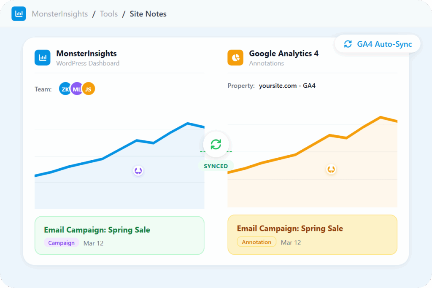The height and width of the screenshot is (288, 432).
Task: Click the purple note marker on blue chart
Action: [x=138, y=171]
